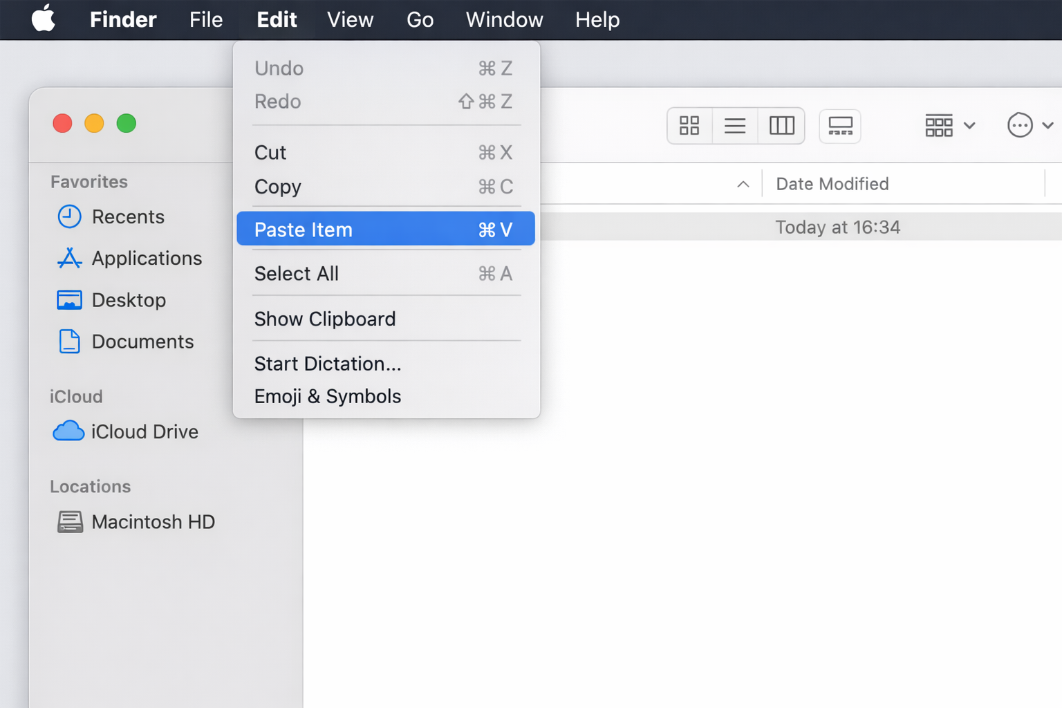The image size is (1062, 708).
Task: Switch to gallery view in toolbar
Action: coord(840,126)
